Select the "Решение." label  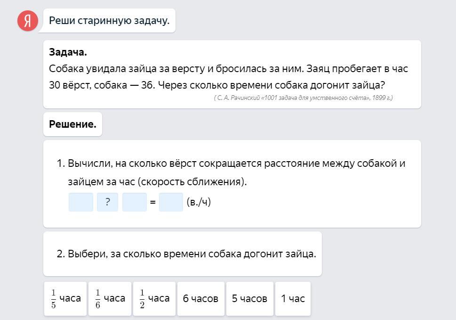(x=72, y=124)
